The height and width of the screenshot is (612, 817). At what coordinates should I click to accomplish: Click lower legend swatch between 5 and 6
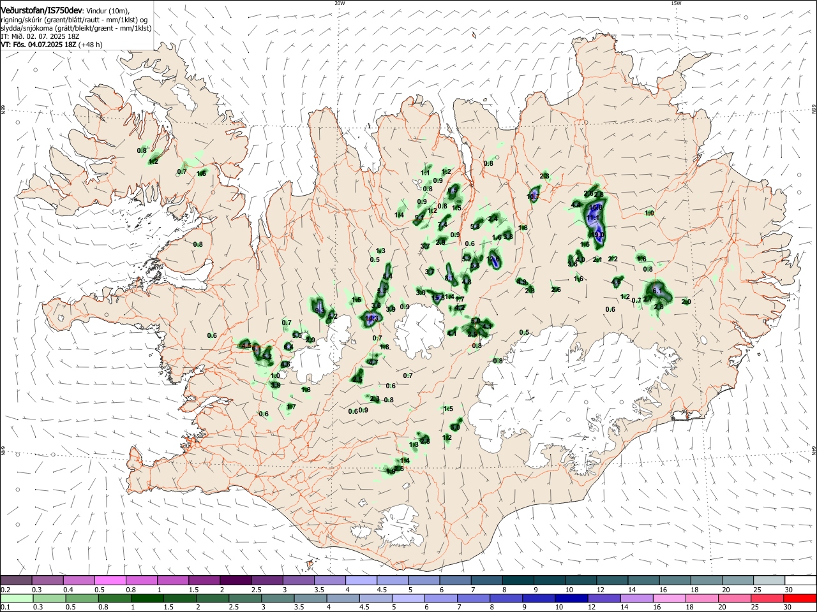pos(408,598)
